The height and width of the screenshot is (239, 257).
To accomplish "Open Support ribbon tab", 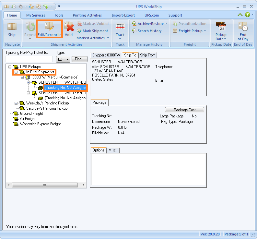I will 175,15.
